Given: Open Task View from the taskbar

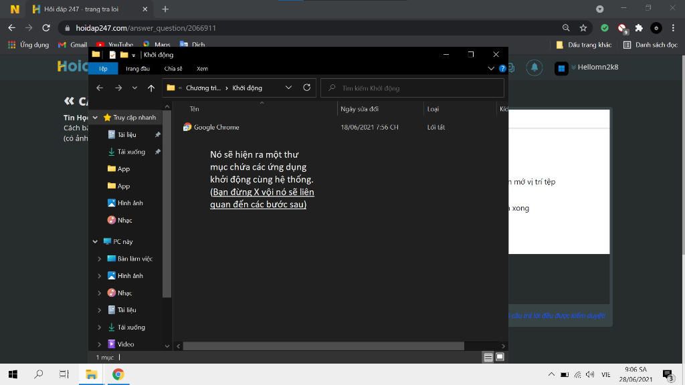Looking at the screenshot, I should pos(64,374).
